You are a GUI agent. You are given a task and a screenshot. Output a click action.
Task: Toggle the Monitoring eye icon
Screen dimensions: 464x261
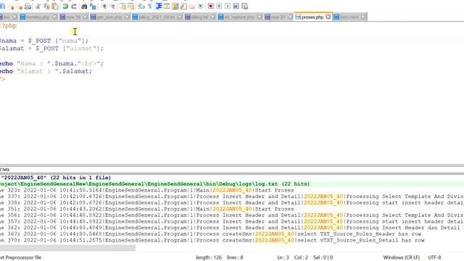click(200, 7)
